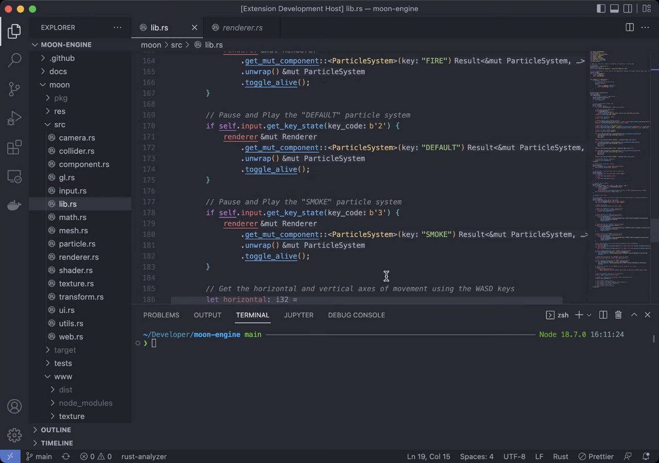The width and height of the screenshot is (659, 463).
Task: Open the new terminal launch profile dropdown
Action: coord(589,315)
